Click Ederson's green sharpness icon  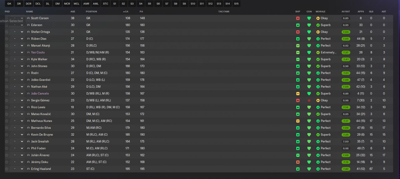(x=298, y=25)
